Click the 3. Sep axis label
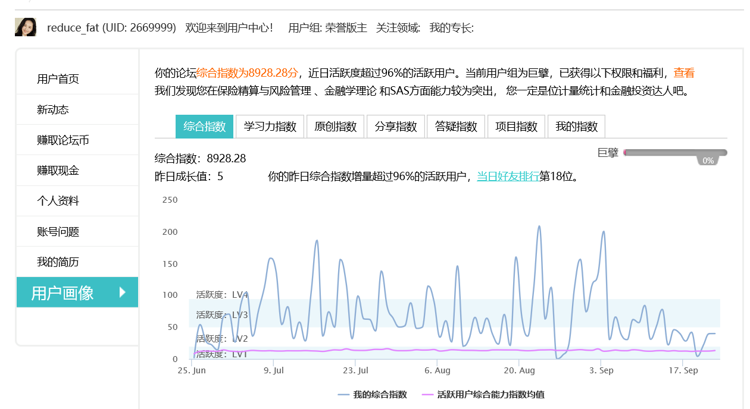 pyautogui.click(x=601, y=370)
